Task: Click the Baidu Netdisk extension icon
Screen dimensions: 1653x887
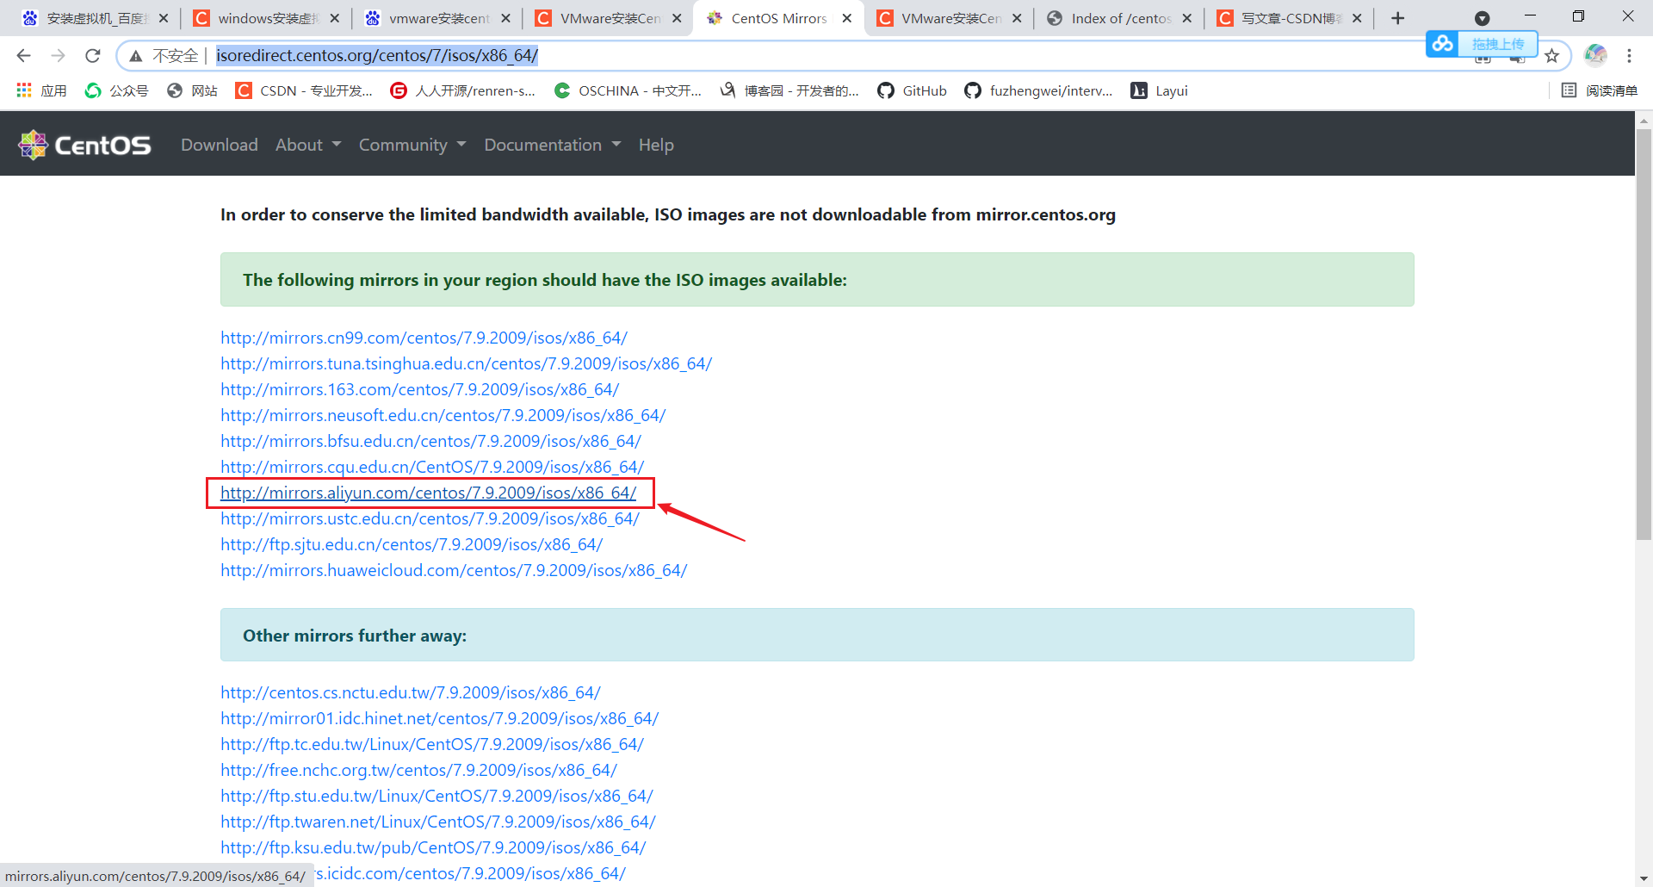Action: click(1443, 43)
